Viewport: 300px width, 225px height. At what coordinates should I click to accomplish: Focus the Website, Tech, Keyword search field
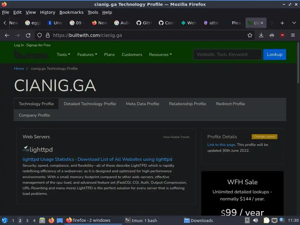(227, 54)
